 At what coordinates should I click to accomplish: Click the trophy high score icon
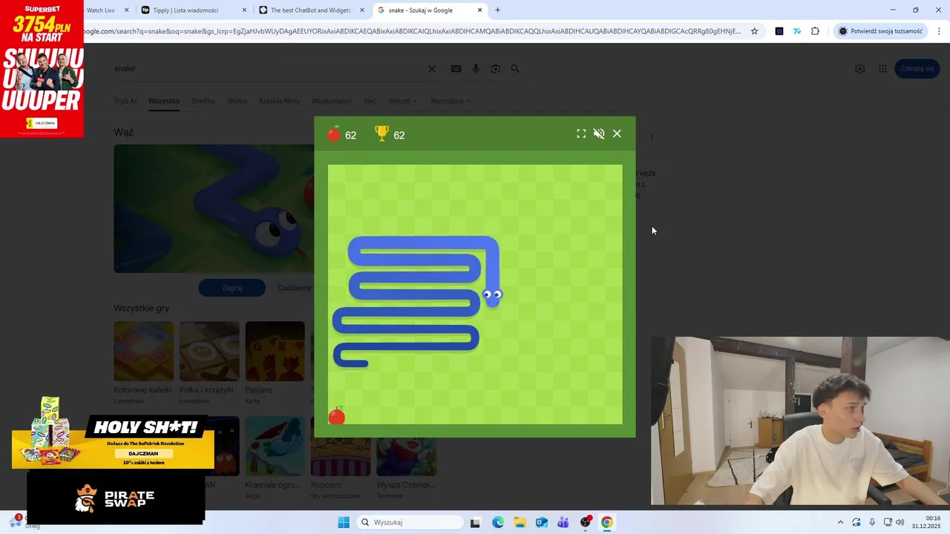pos(381,133)
